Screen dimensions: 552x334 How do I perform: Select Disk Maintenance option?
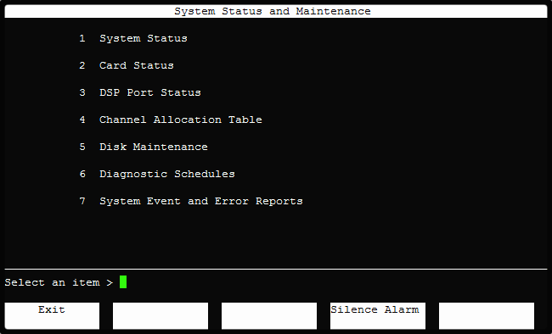click(x=144, y=147)
